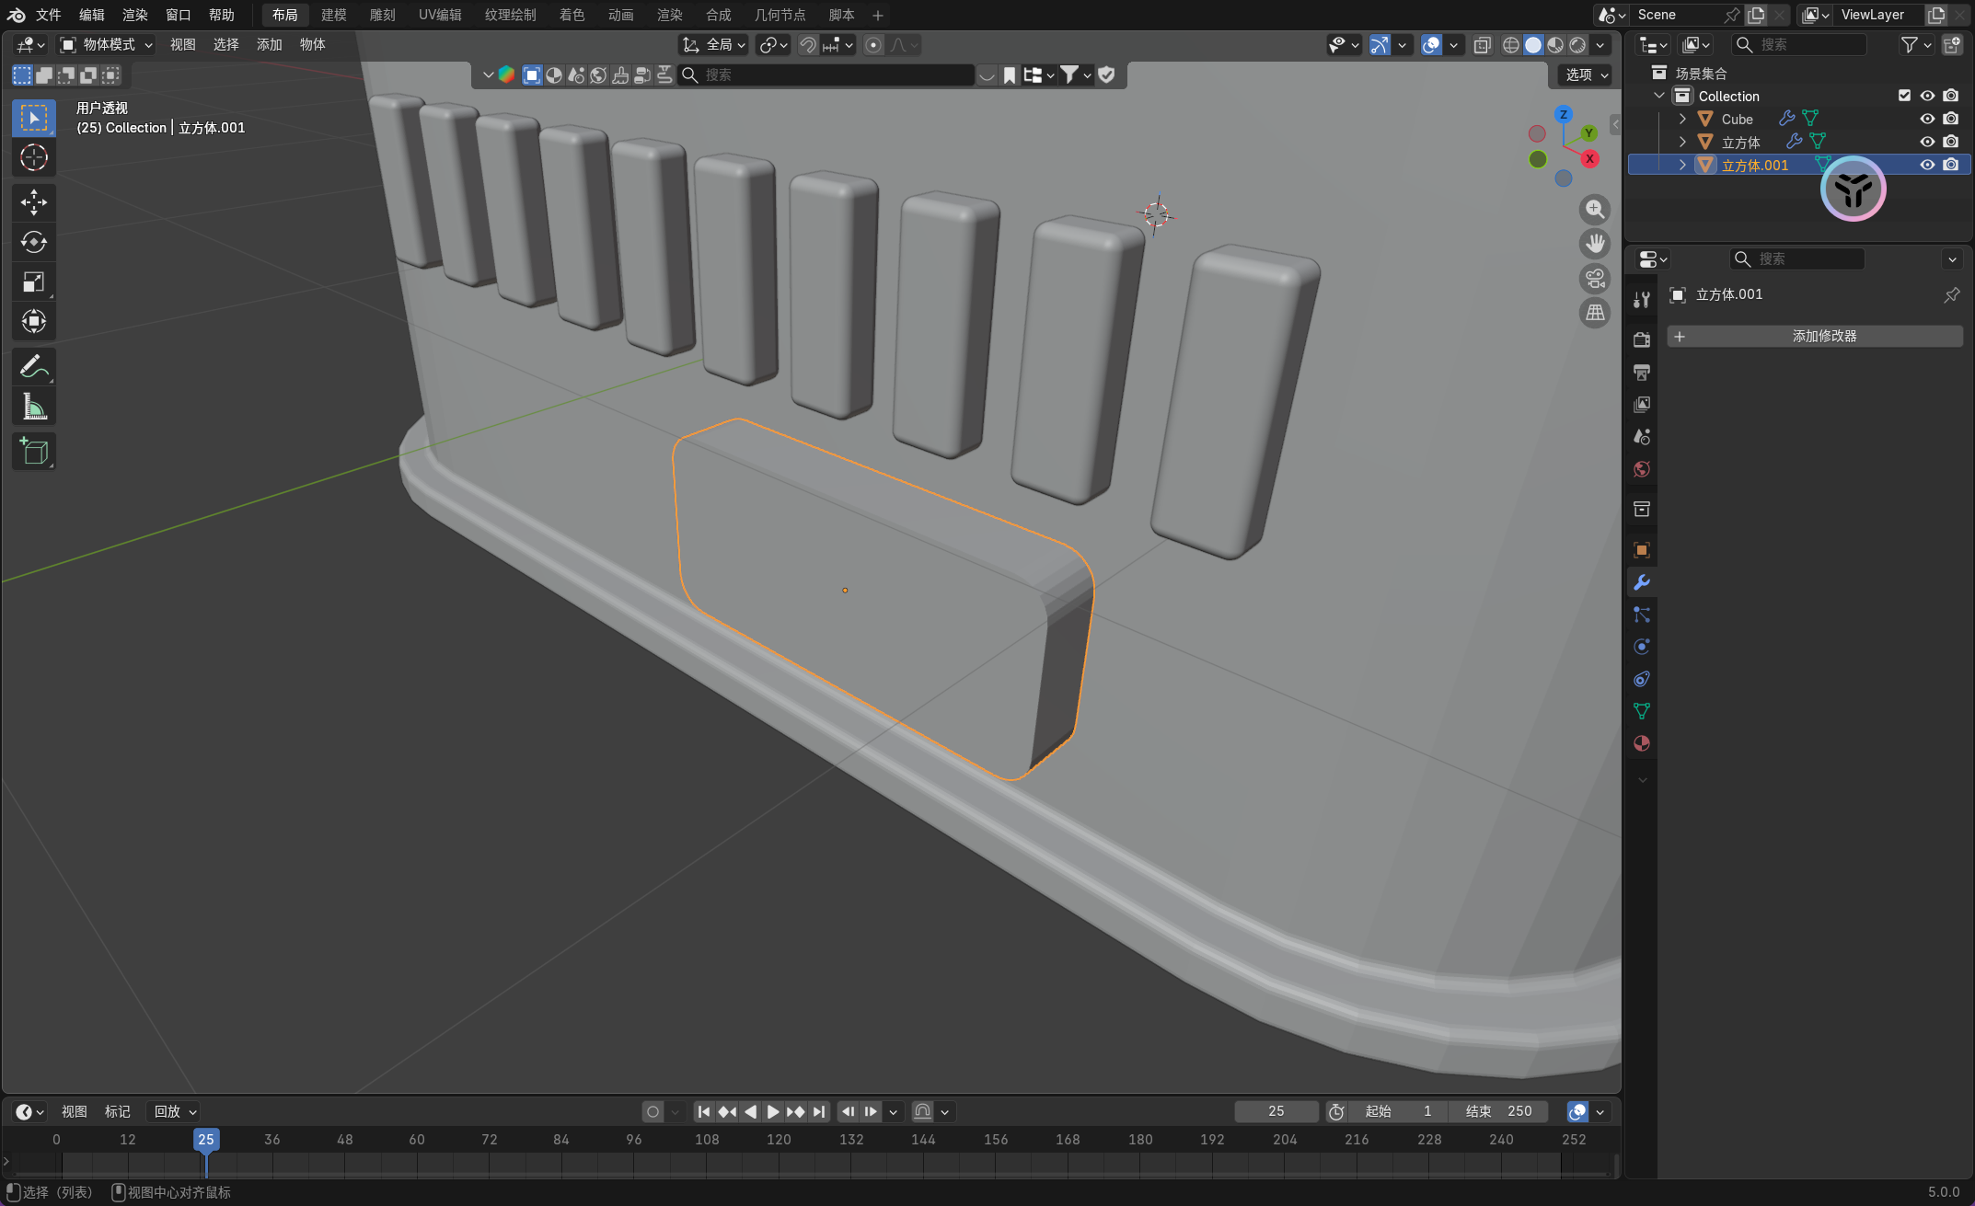Open the Material properties tab
The image size is (1975, 1206).
[x=1642, y=743]
